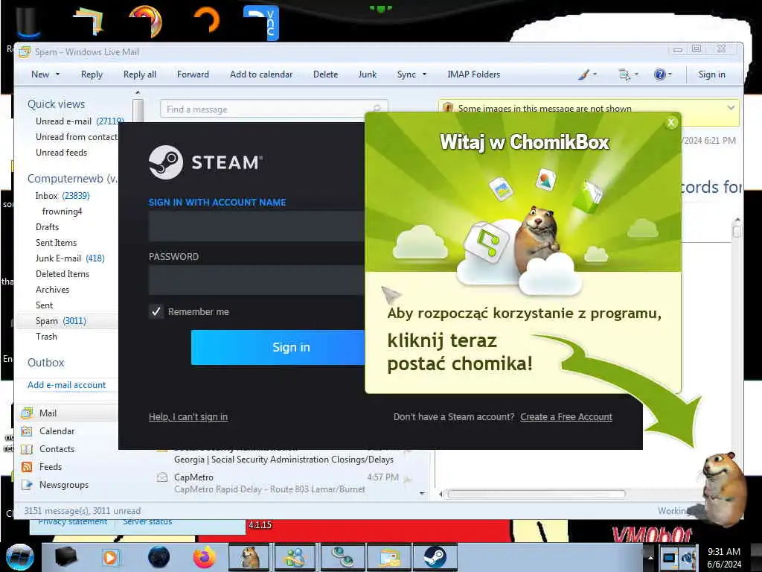Image resolution: width=762 pixels, height=572 pixels.
Task: Open the Archives folder
Action: coord(53,290)
